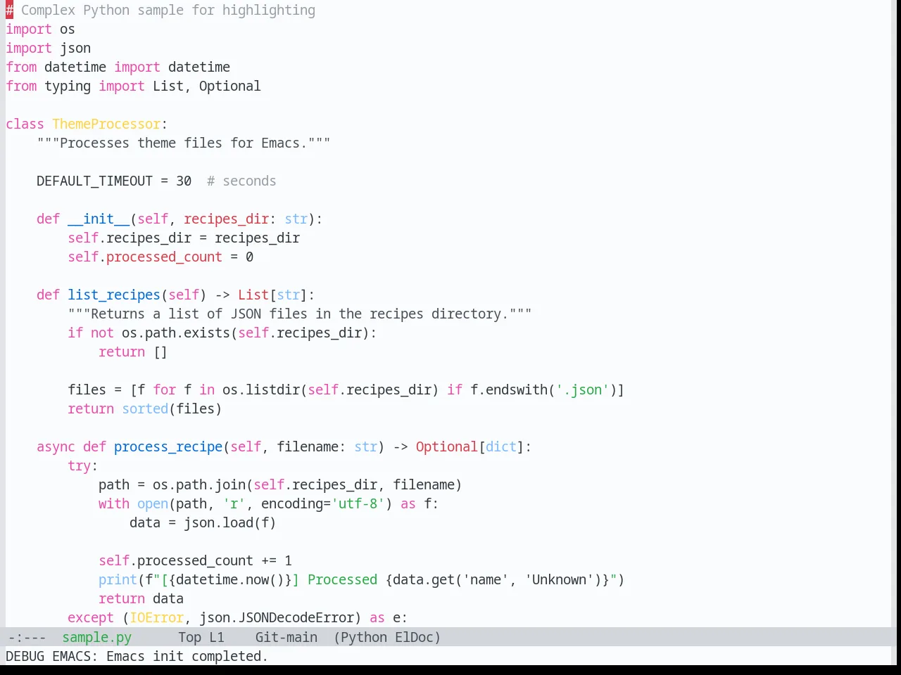Click the 'open' builtin in with statement
Screen dimensions: 901x675
click(153, 503)
